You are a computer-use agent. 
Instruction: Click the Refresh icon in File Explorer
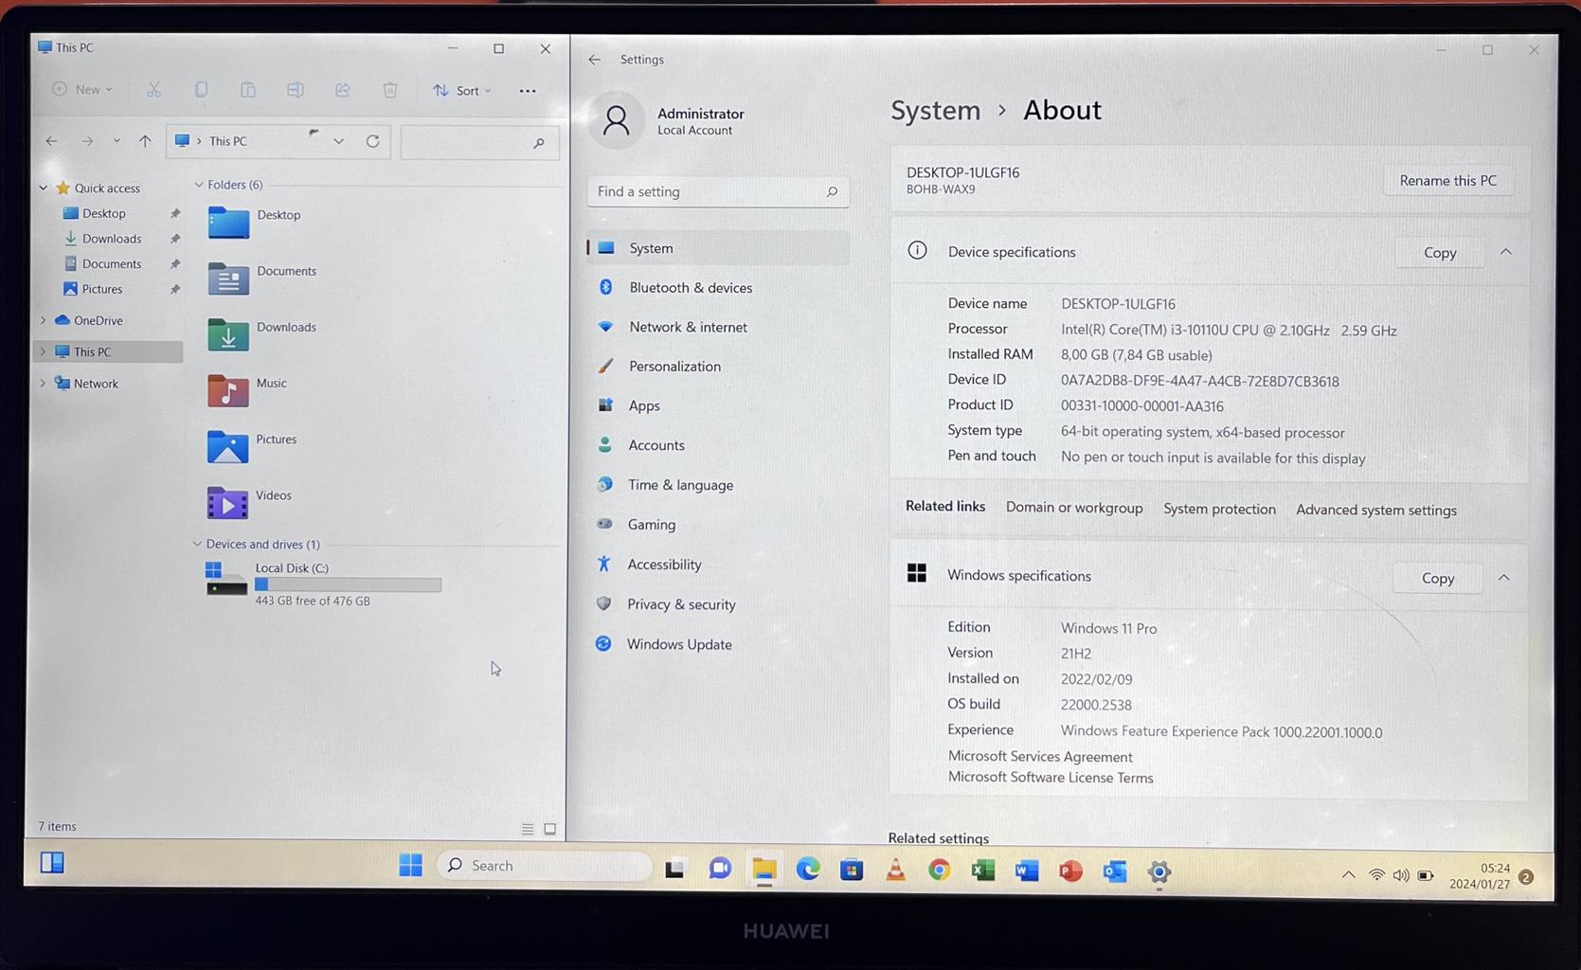coord(373,141)
